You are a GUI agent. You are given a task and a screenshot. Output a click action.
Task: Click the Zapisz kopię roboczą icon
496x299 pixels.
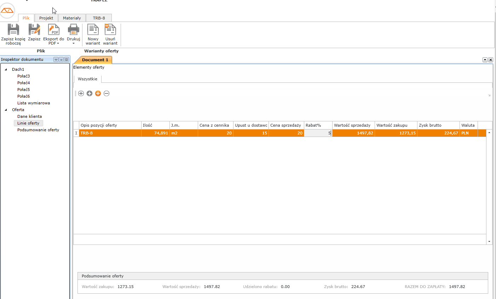click(x=13, y=30)
